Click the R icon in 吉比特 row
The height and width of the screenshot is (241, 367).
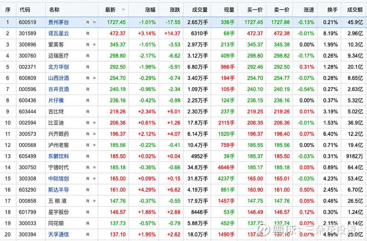pos(88,112)
